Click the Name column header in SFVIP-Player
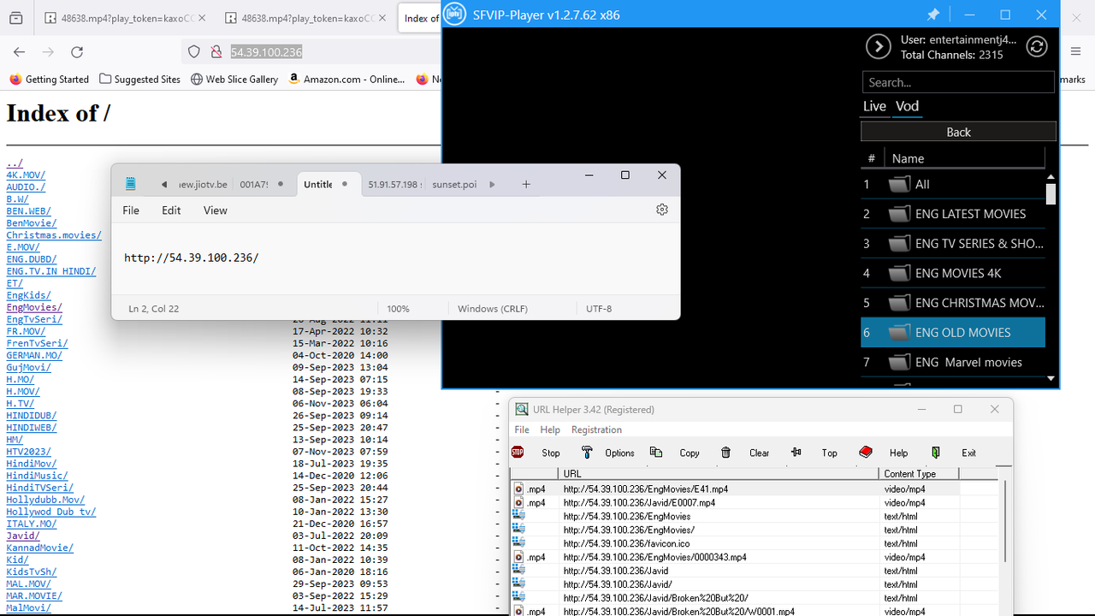The image size is (1095, 616). point(965,158)
